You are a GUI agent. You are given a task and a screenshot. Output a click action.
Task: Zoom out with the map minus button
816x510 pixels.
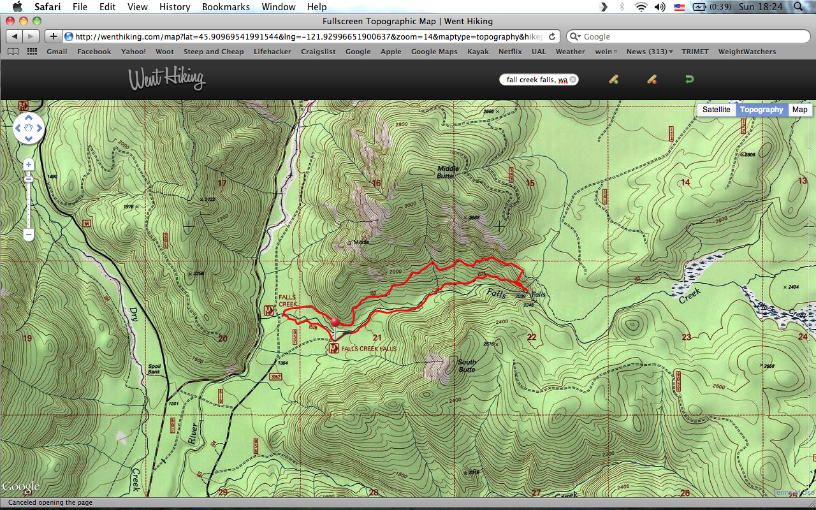click(29, 235)
